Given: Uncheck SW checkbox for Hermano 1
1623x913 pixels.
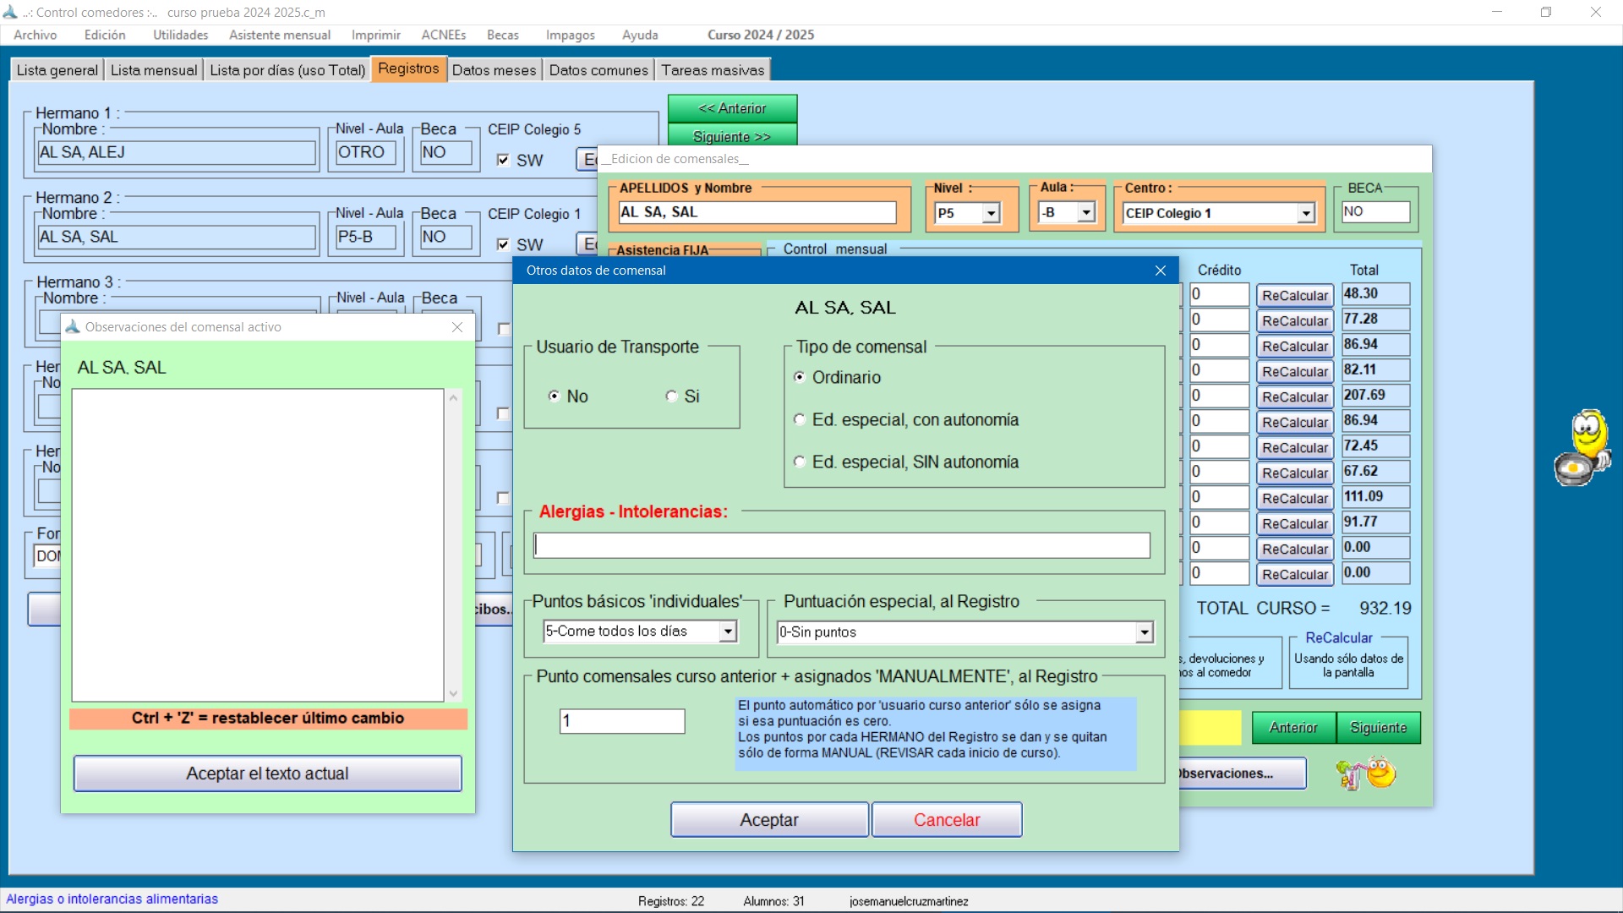Looking at the screenshot, I should [504, 161].
